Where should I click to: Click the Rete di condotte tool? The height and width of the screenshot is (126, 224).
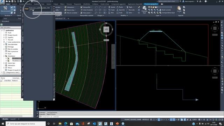(x=71, y=13)
